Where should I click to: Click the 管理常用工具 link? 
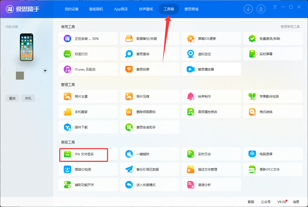pyautogui.click(x=290, y=27)
